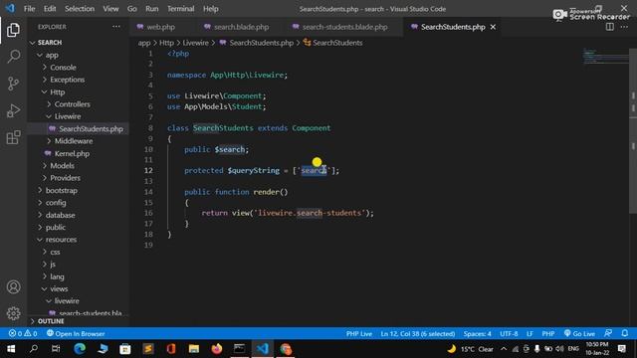Image resolution: width=637 pixels, height=358 pixels.
Task: Expand the Console folder
Action: pyautogui.click(x=63, y=68)
